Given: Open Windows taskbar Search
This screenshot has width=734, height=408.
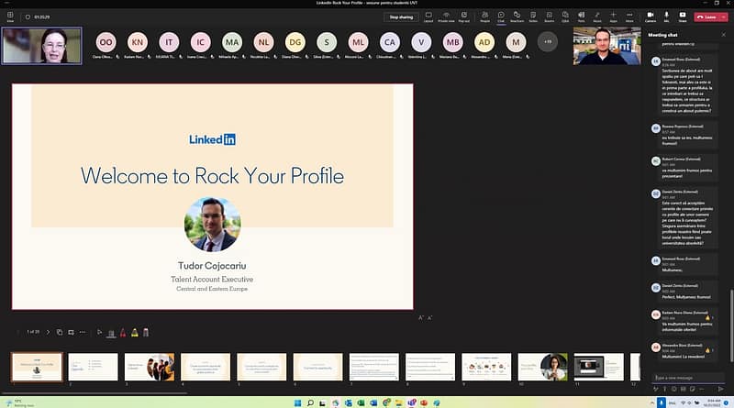Looking at the screenshot, I should point(310,402).
